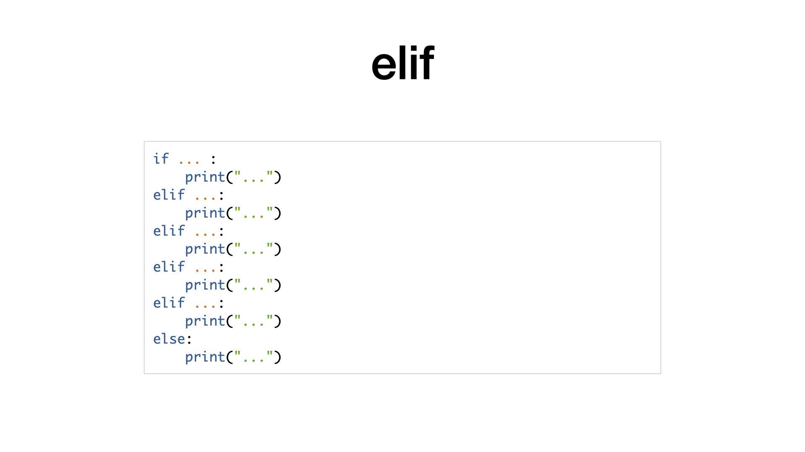
Task: Click the fourth "elif" keyword in the code
Action: point(169,303)
